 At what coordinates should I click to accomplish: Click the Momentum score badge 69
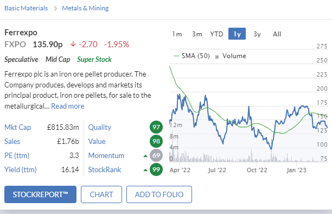[x=156, y=155]
